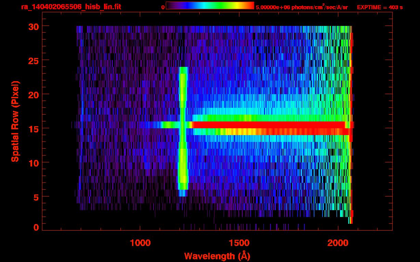This screenshot has width=420, height=262.
Task: Click the EXPTIME = 403 s text
Action: pyautogui.click(x=380, y=7)
